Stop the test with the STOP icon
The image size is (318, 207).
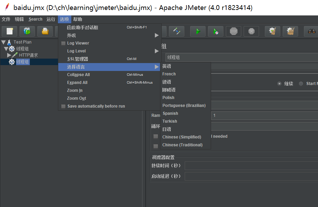pos(233,31)
